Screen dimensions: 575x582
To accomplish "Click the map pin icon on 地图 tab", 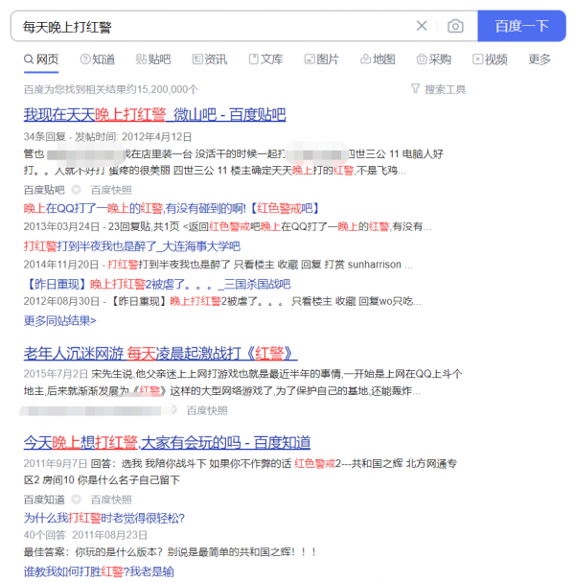I will tap(365, 59).
